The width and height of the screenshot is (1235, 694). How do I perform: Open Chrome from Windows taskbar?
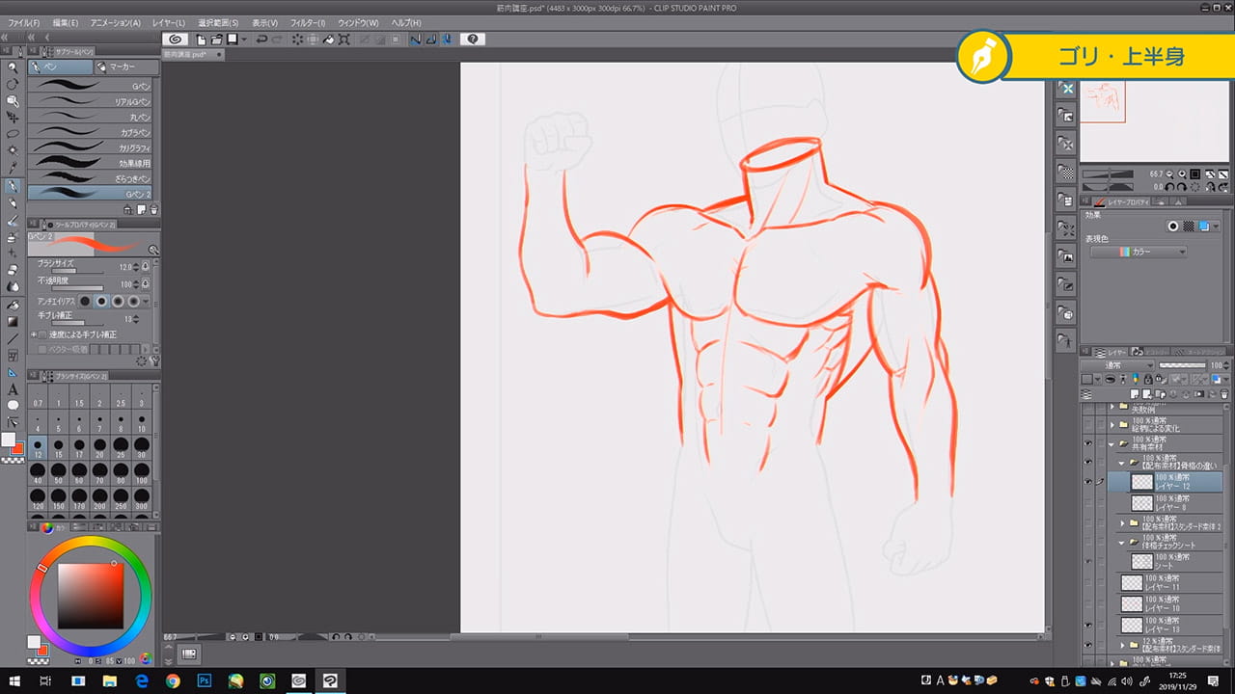click(x=173, y=681)
